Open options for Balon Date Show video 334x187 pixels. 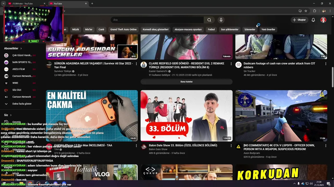pos(231,146)
